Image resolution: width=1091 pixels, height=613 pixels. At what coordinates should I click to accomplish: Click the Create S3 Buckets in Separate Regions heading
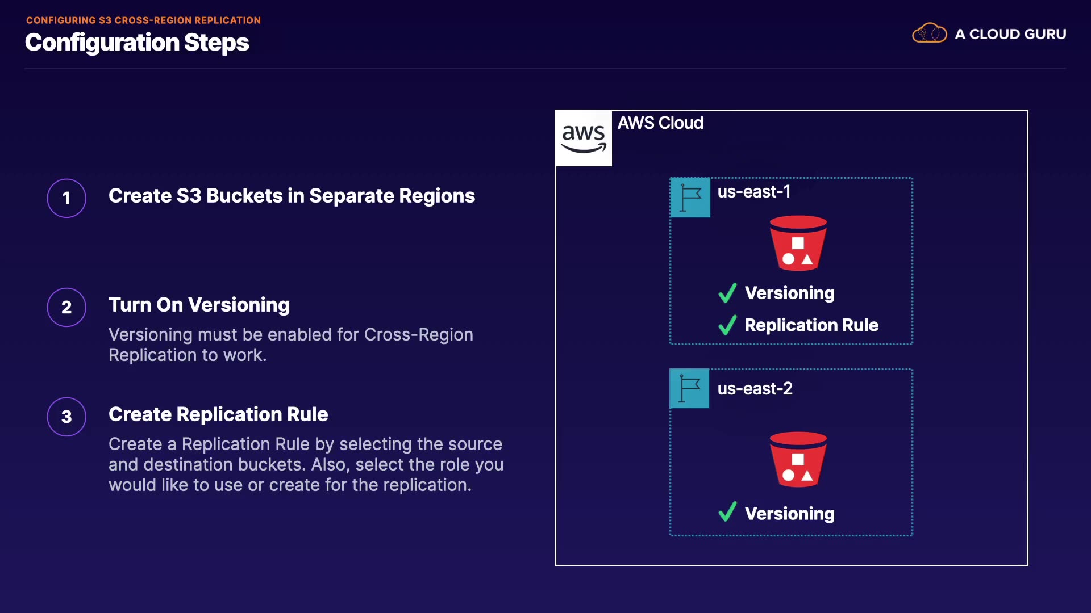point(292,196)
